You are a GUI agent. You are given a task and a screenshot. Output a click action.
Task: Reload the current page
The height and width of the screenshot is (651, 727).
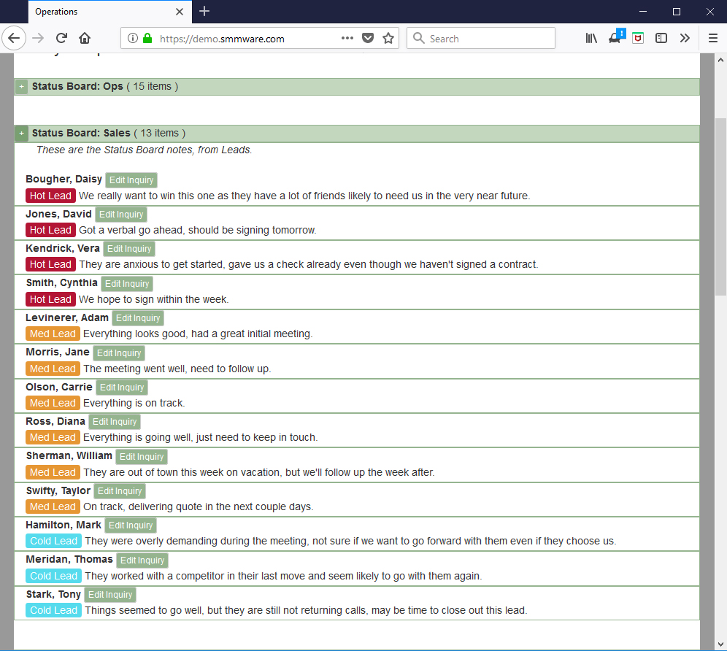61,38
